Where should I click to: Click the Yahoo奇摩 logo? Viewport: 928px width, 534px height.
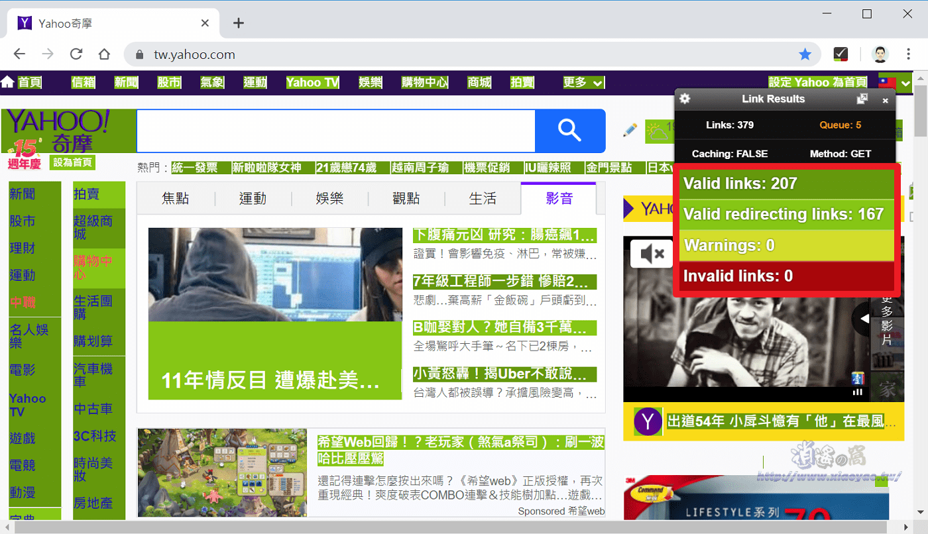[x=58, y=133]
